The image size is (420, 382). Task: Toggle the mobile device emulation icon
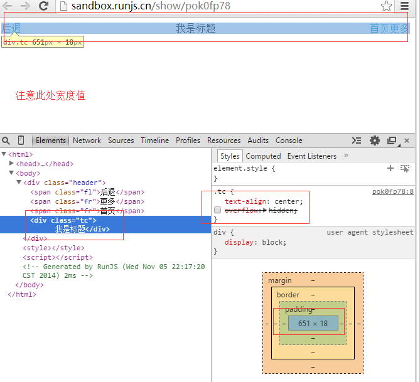click(21, 141)
